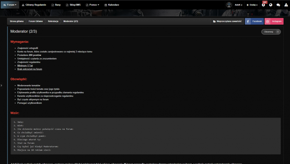This screenshot has height=164, width=290.
Task: Expand the Pomoc dropdown menu
Action: pos(93,5)
